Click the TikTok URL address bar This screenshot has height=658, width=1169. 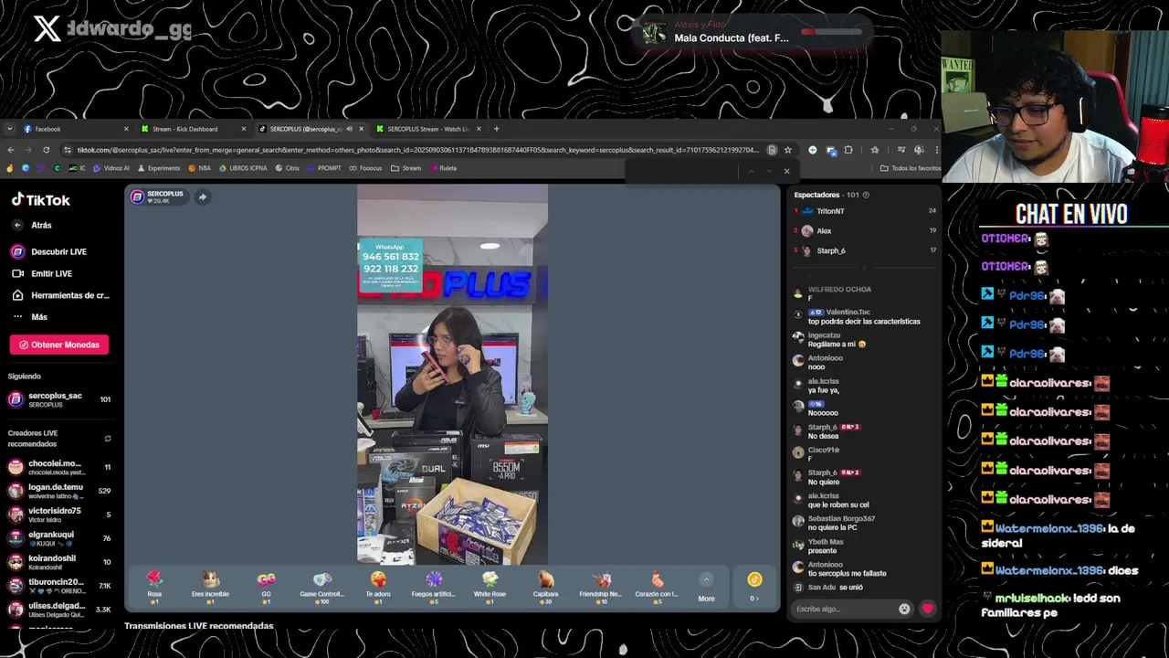pyautogui.click(x=417, y=150)
